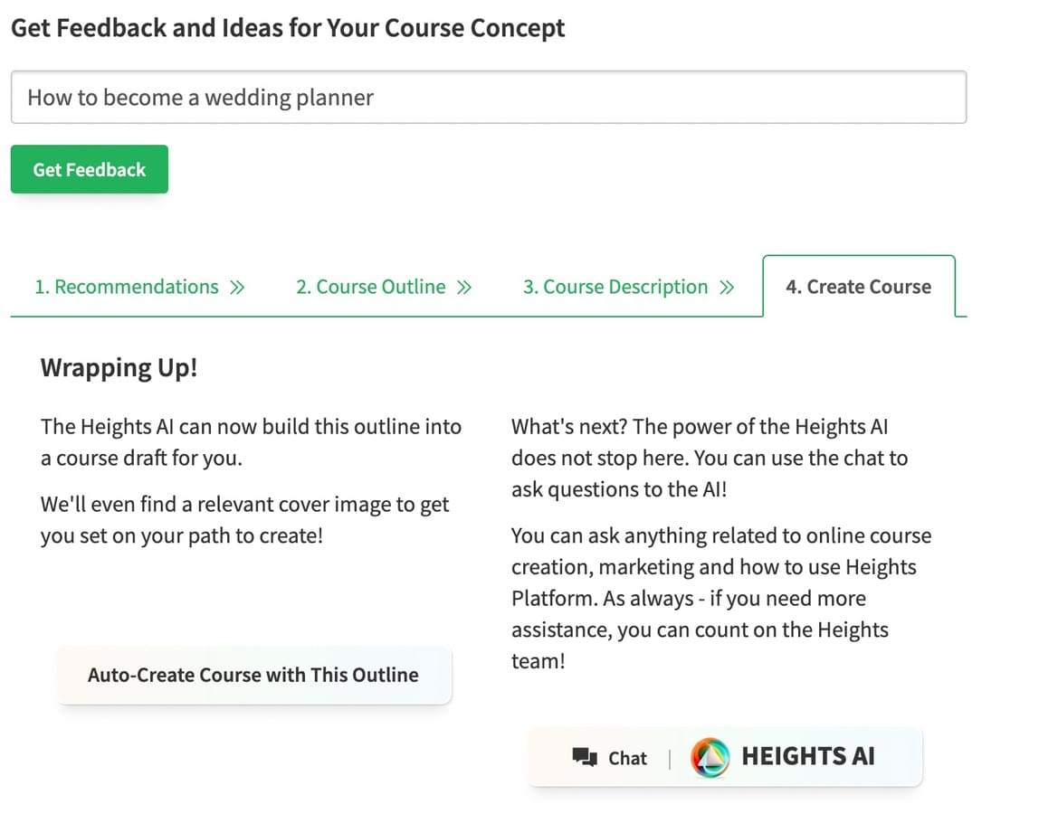1039x814 pixels.
Task: Click the 'How to become a wedding planner' text
Action: [x=200, y=98]
